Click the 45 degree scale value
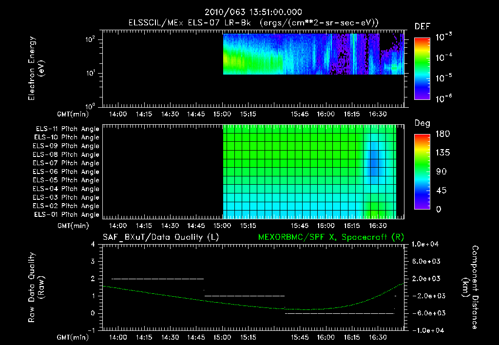The height and width of the screenshot is (345, 499). tap(441, 191)
